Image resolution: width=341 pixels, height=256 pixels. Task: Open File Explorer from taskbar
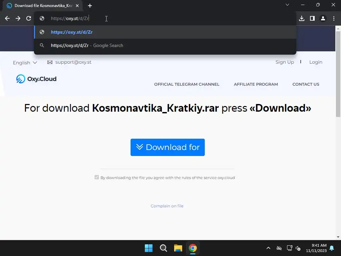[x=178, y=248]
